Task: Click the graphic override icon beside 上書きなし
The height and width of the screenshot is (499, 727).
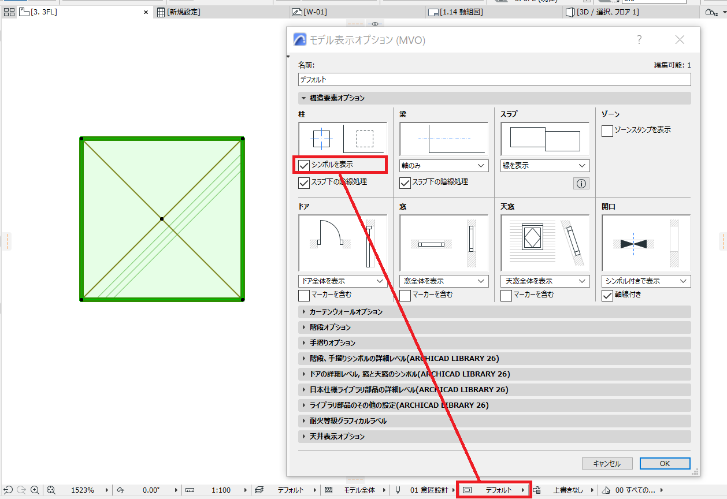Action: [x=537, y=490]
